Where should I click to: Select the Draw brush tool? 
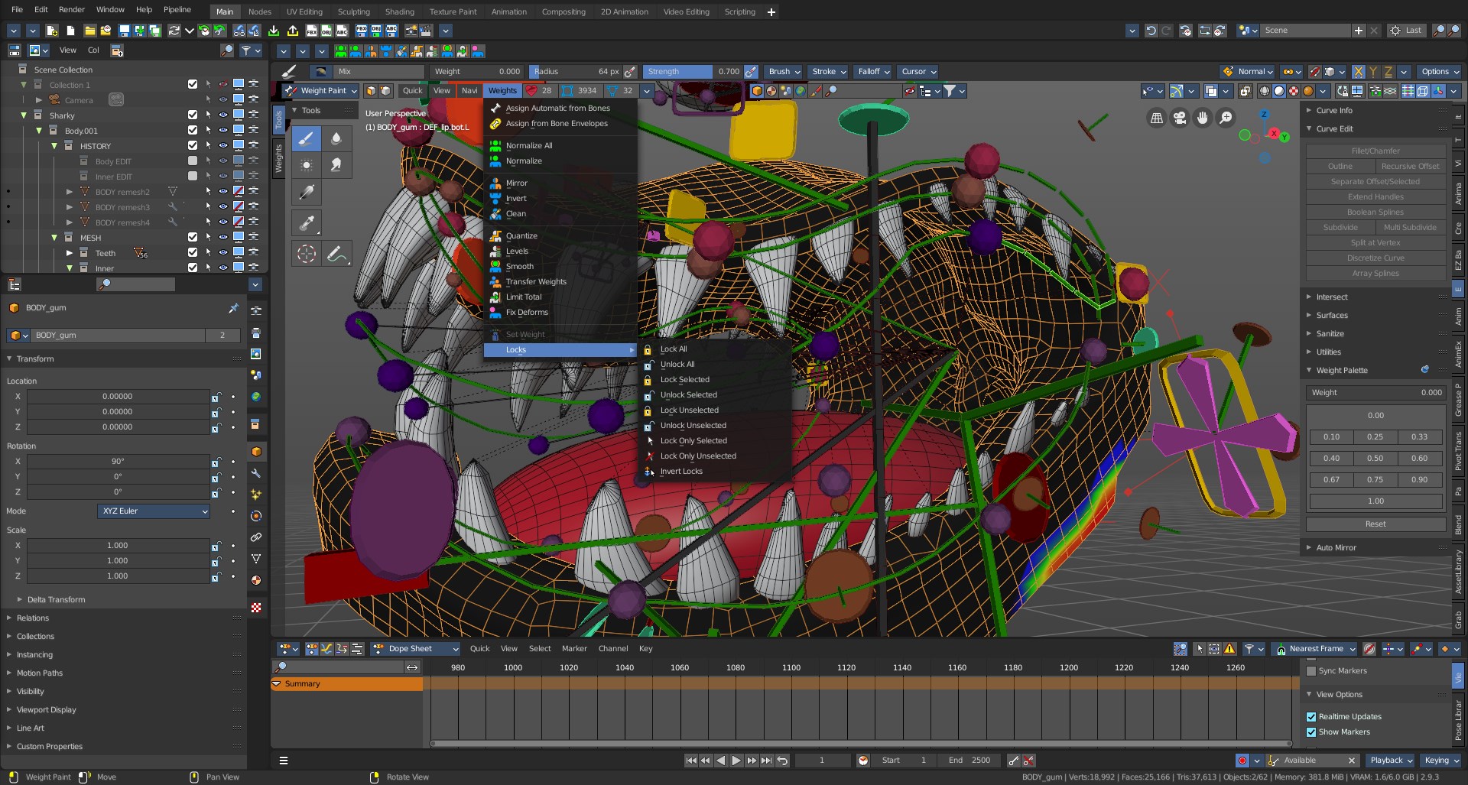tap(307, 138)
